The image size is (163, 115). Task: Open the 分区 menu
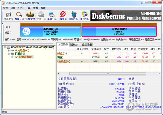click(20, 8)
